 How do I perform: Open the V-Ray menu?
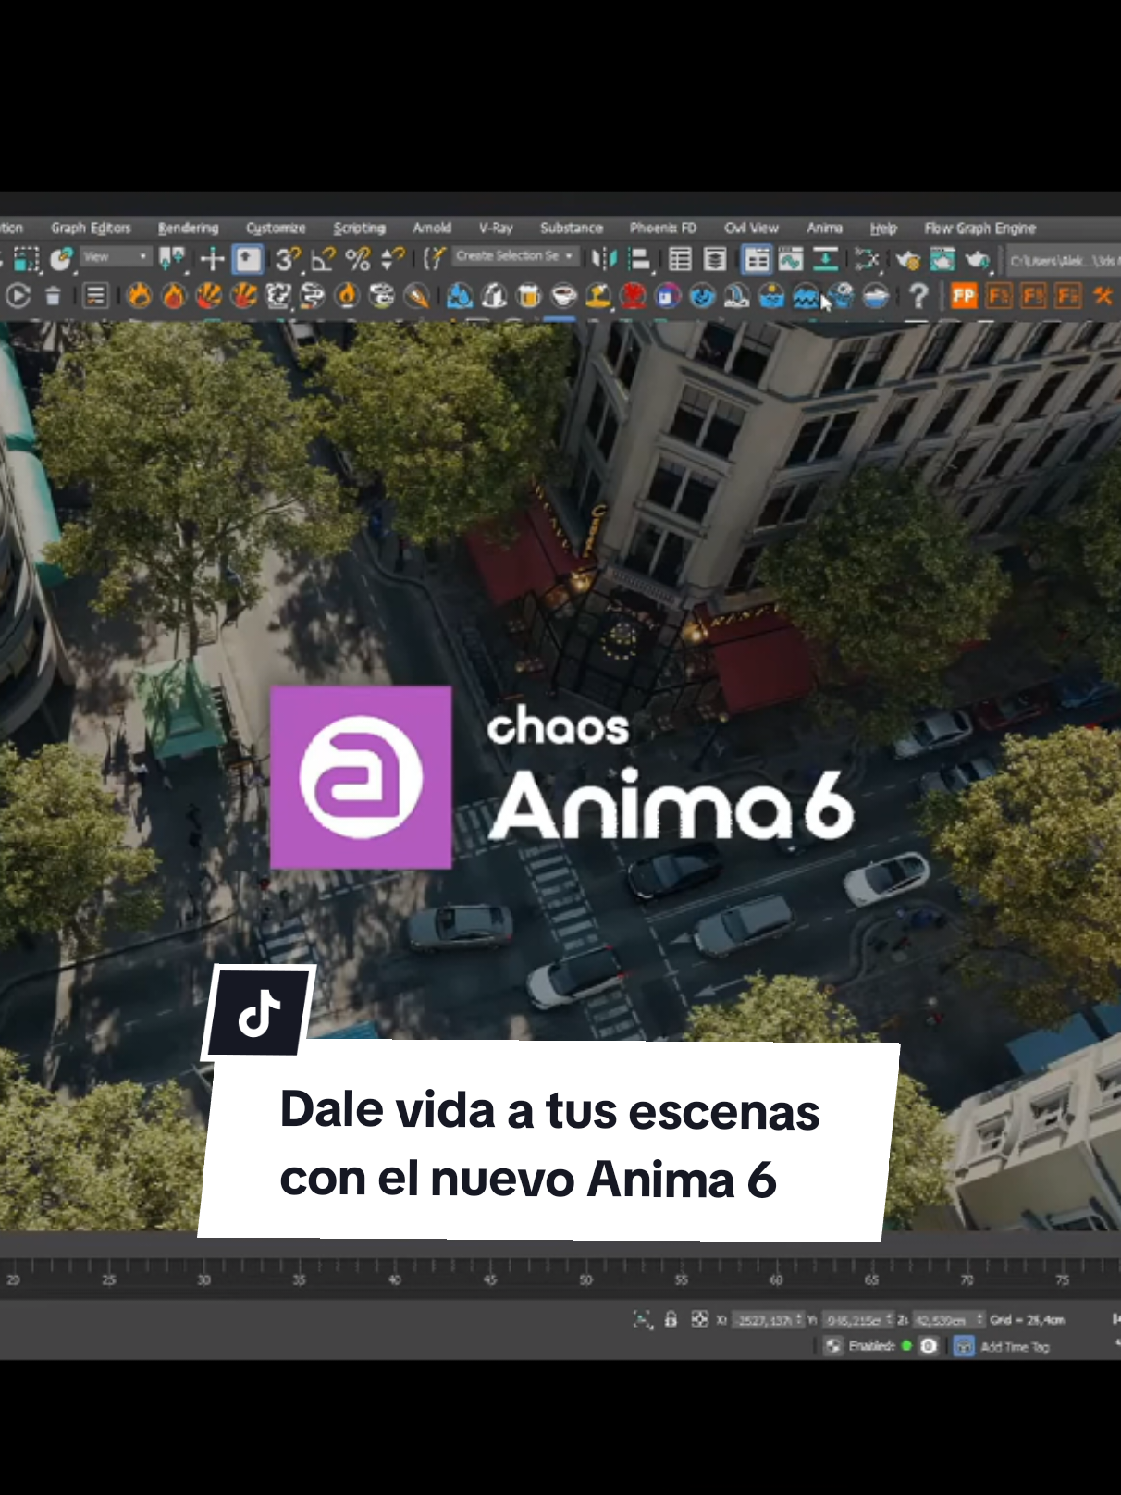[496, 228]
